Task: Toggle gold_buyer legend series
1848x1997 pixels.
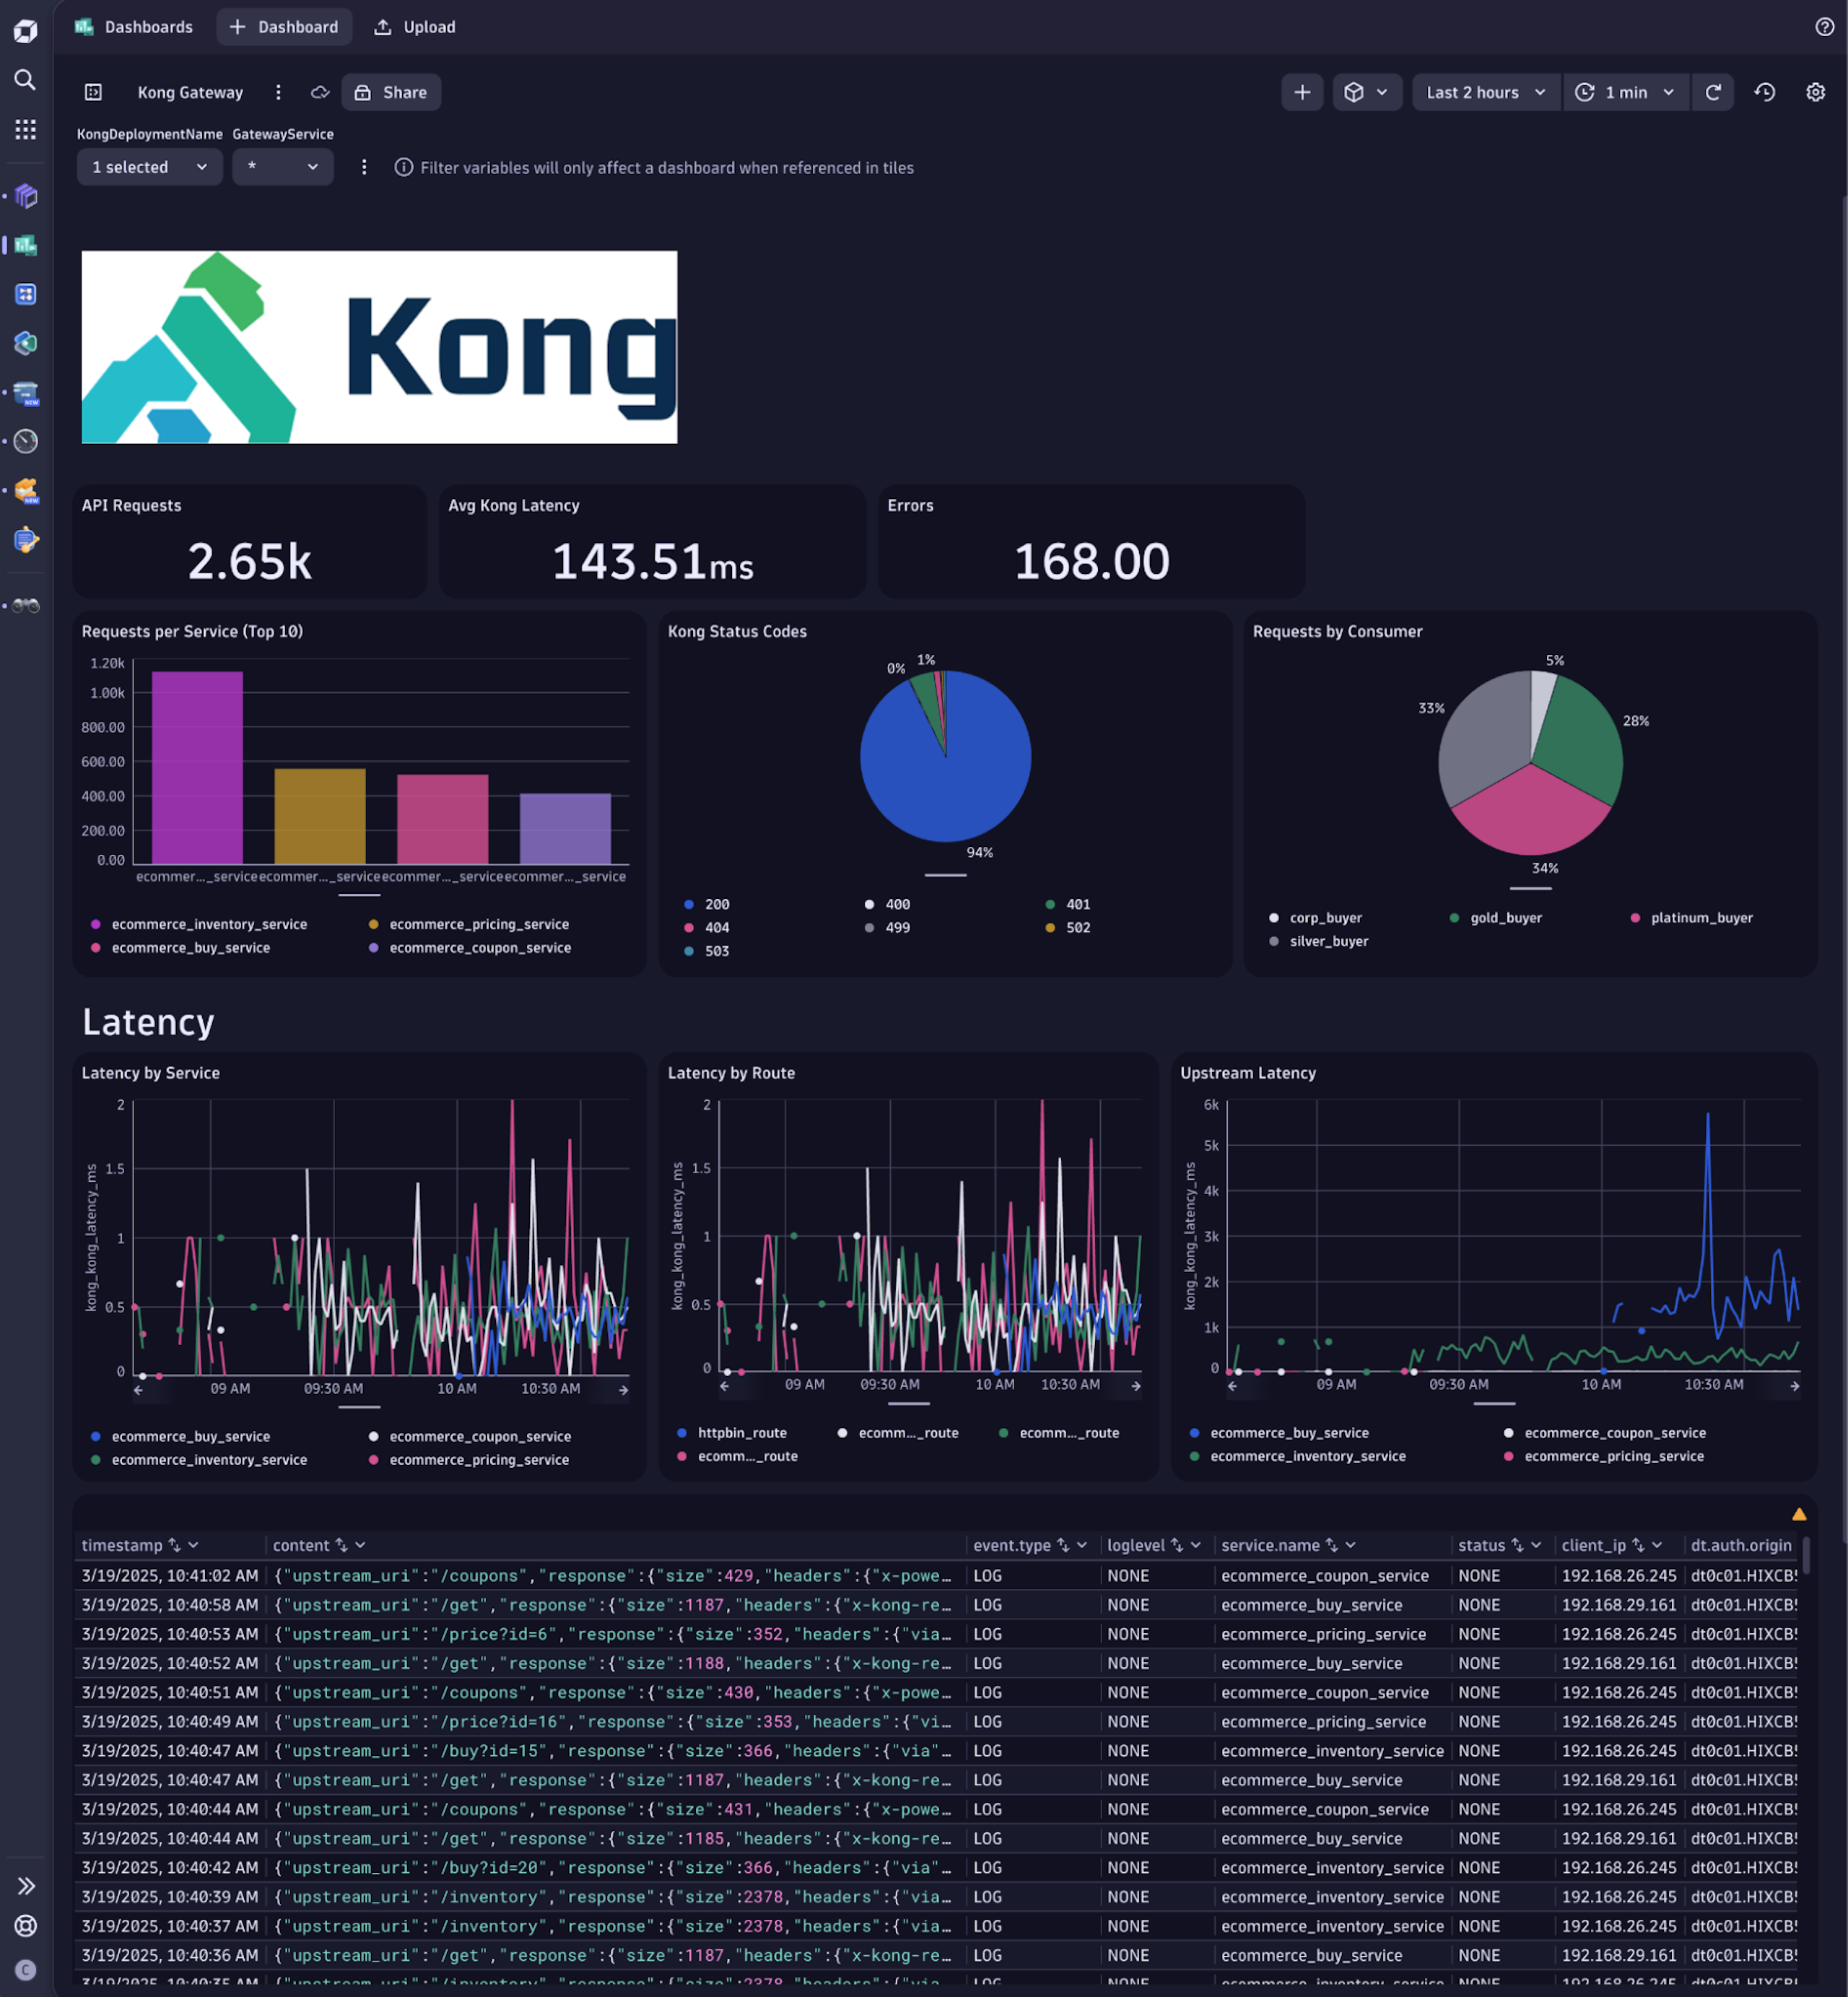Action: [x=1505, y=918]
